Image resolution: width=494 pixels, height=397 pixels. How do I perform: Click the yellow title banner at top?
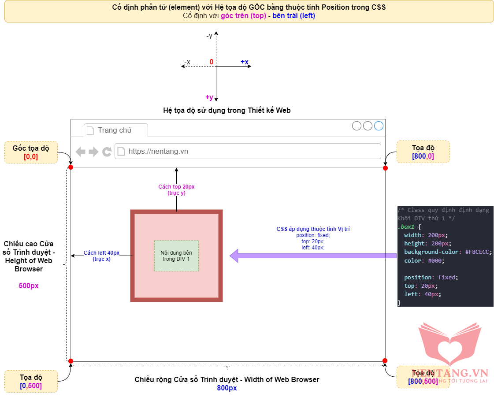pyautogui.click(x=249, y=11)
